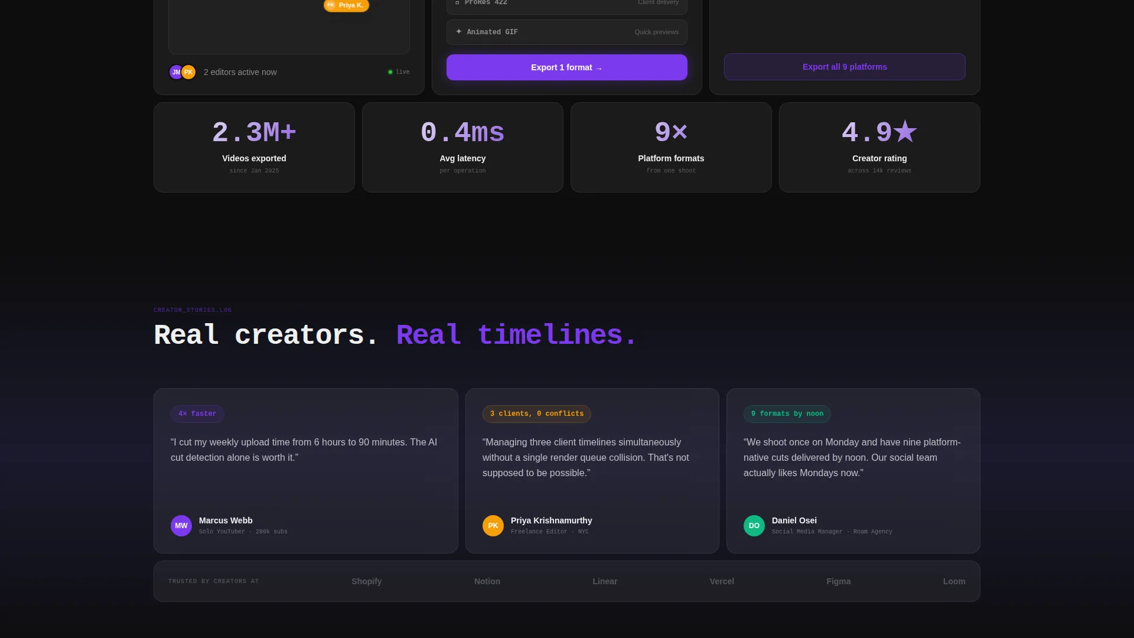
Task: Click 'Solo YouTuber · 280k subs' caption
Action: point(243,532)
